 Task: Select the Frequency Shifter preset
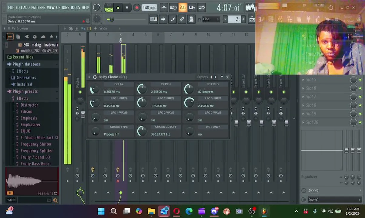[x=36, y=144]
